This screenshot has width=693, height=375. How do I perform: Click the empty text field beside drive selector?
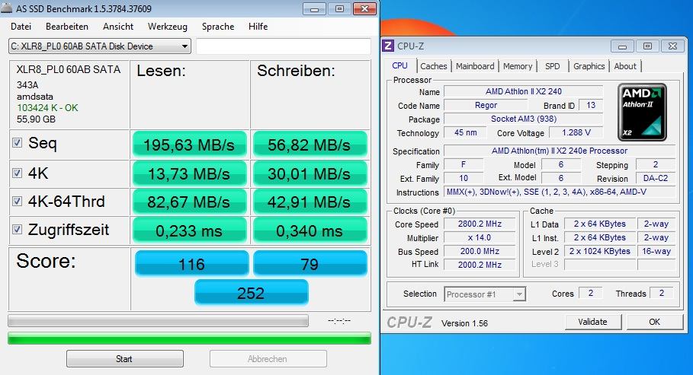coord(284,46)
